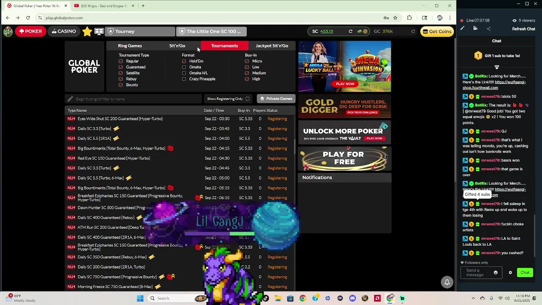Viewport: 542px width, 305px height.
Task: Open the POKER lobby button
Action: tap(30, 31)
